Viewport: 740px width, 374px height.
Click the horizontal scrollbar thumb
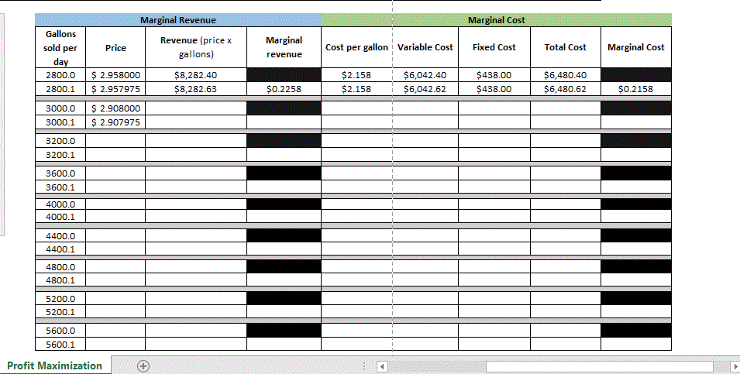click(600, 366)
